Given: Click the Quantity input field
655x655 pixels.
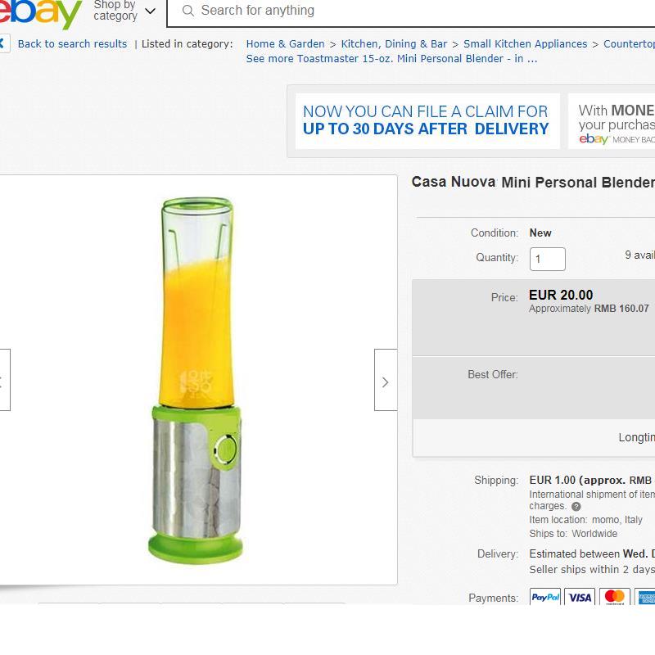Looking at the screenshot, I should coord(548,259).
